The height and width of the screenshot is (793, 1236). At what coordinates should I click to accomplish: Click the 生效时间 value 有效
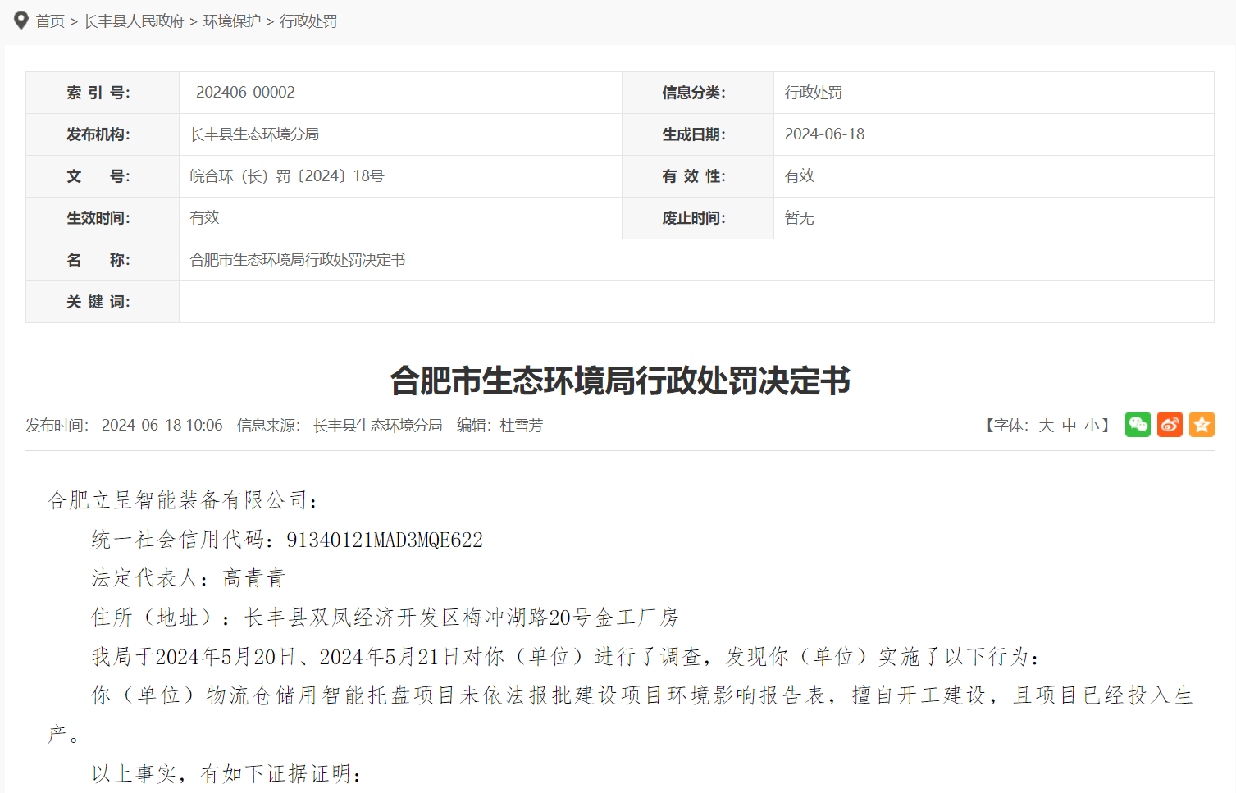[205, 218]
